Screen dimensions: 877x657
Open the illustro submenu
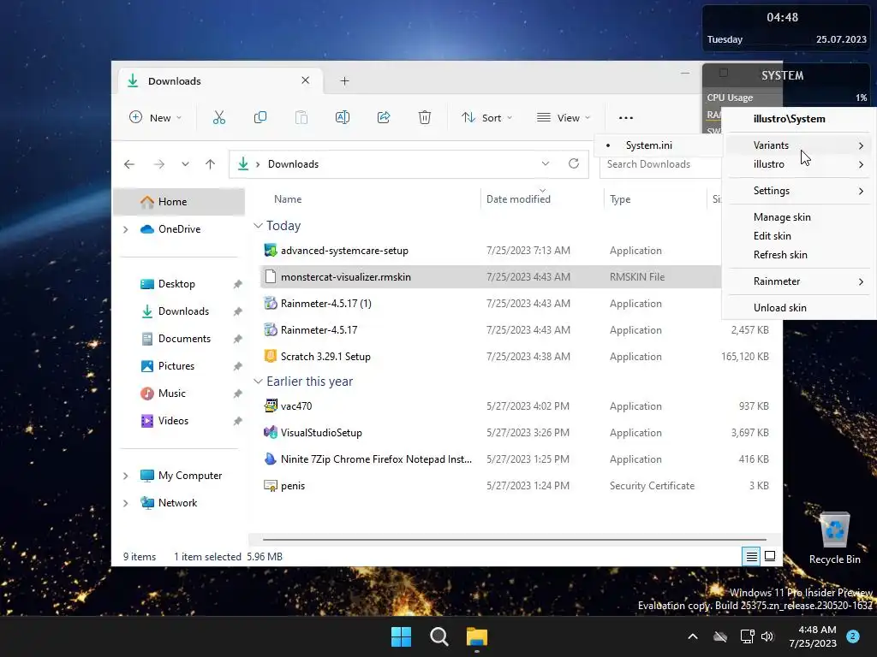[799, 164]
